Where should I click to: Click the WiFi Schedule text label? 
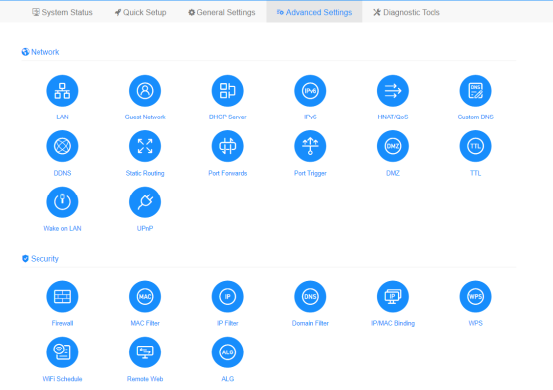(62, 379)
